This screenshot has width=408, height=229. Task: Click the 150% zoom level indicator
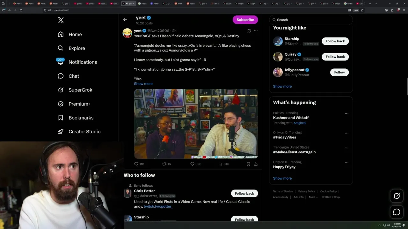point(356,10)
